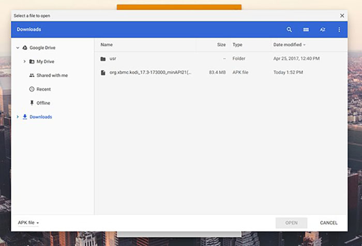Click the OPEN button

point(291,223)
